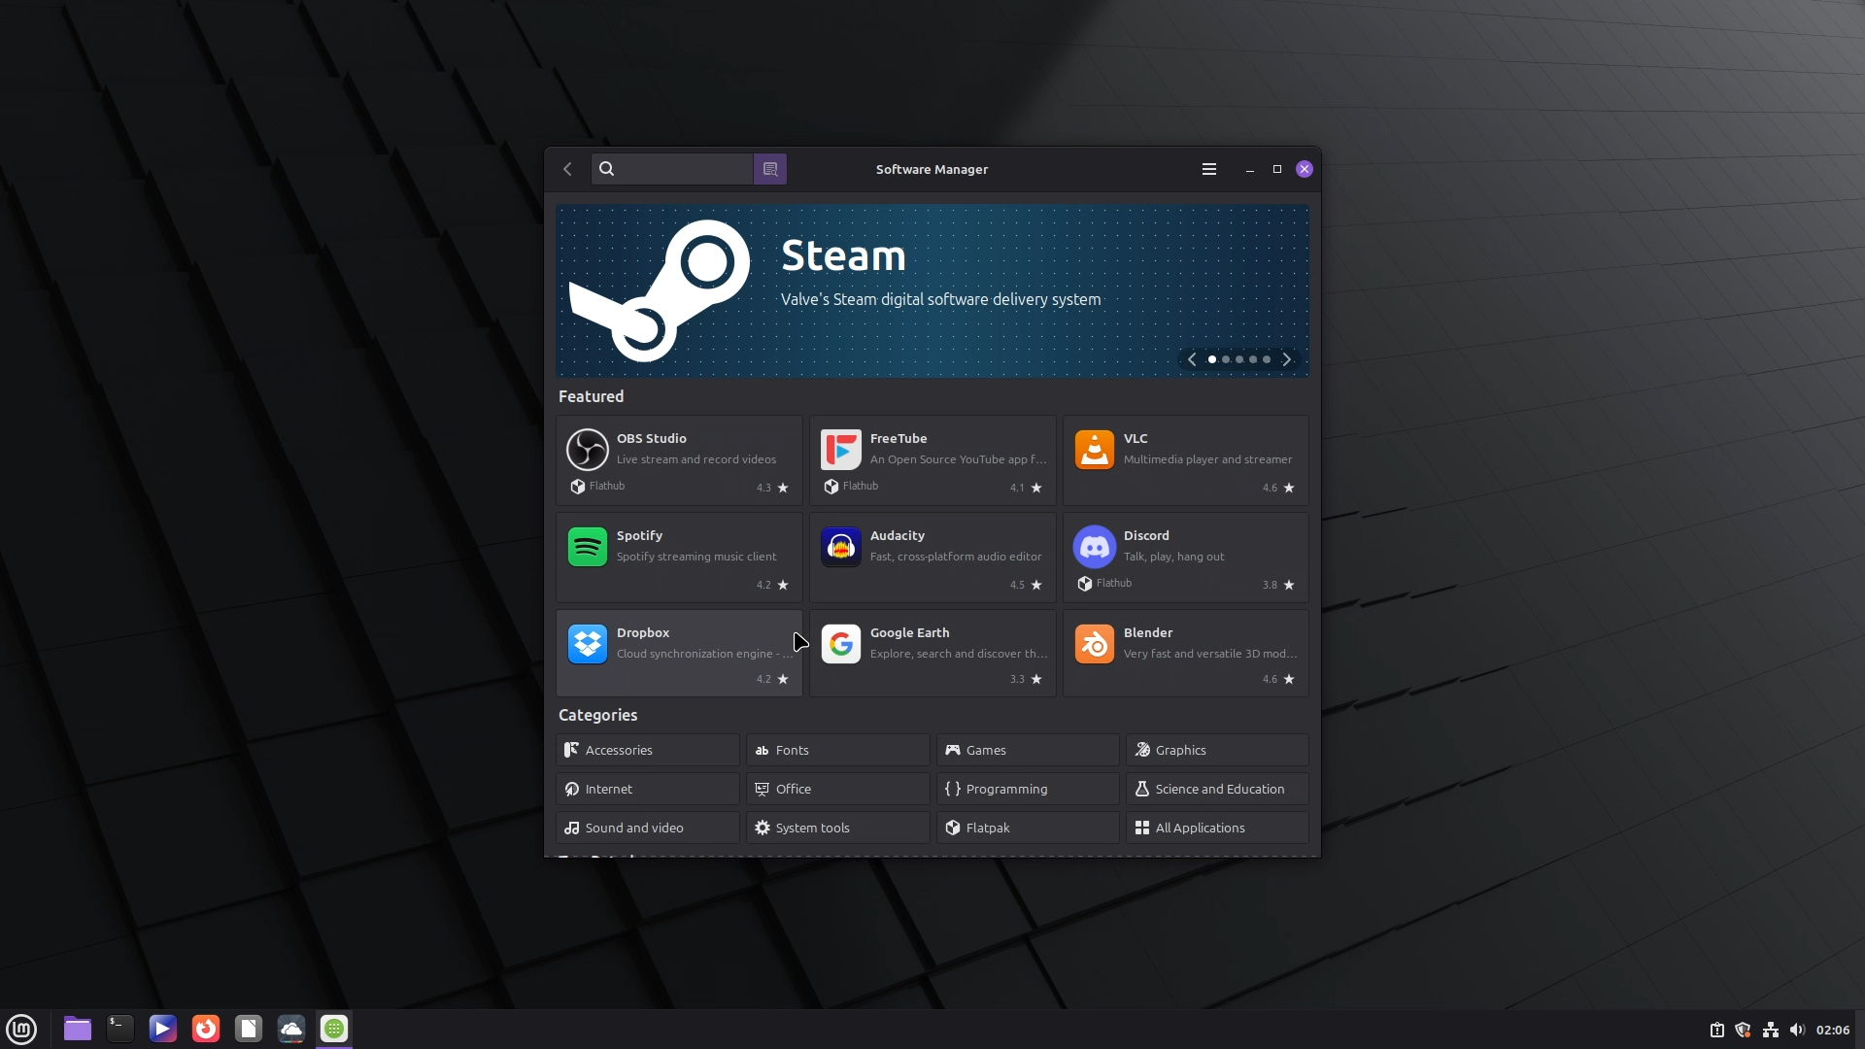Open the Blender 3D app tile
1865x1049 pixels.
[1185, 653]
